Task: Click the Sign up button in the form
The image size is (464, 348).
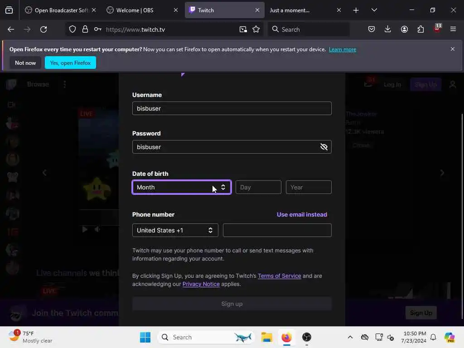Action: pos(232,304)
